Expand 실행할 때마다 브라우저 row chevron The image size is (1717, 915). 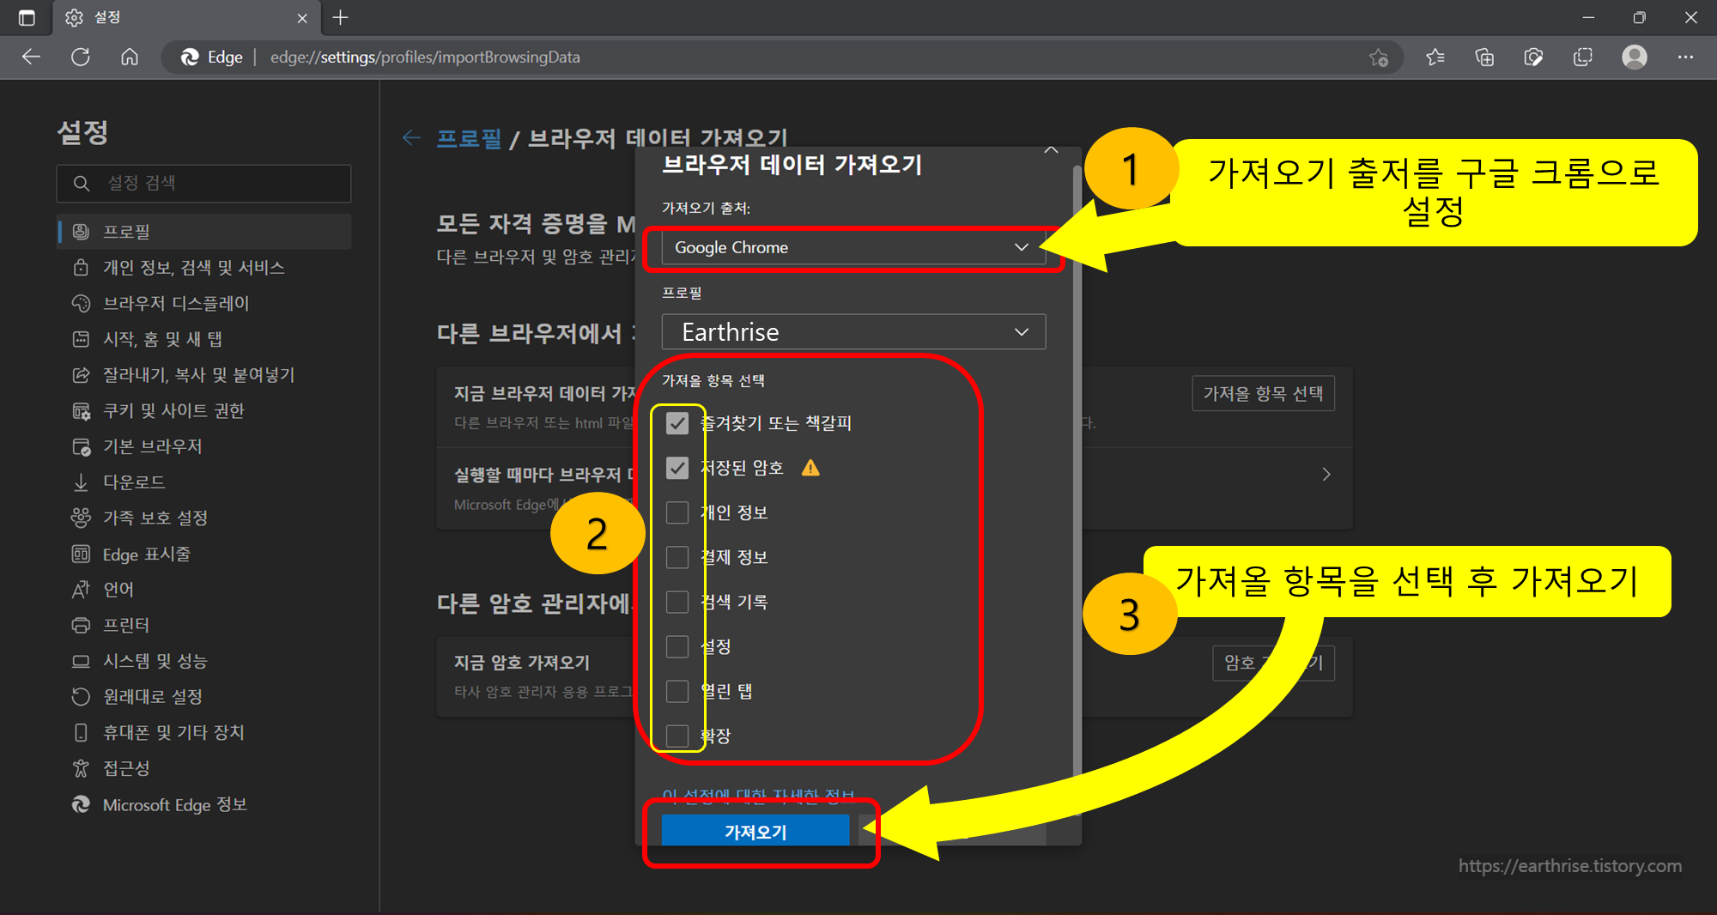[x=1326, y=475]
